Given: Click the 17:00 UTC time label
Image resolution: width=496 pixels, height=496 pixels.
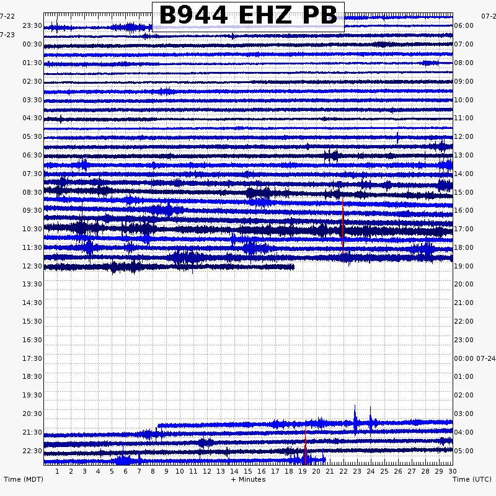Looking at the screenshot, I should coord(464,229).
